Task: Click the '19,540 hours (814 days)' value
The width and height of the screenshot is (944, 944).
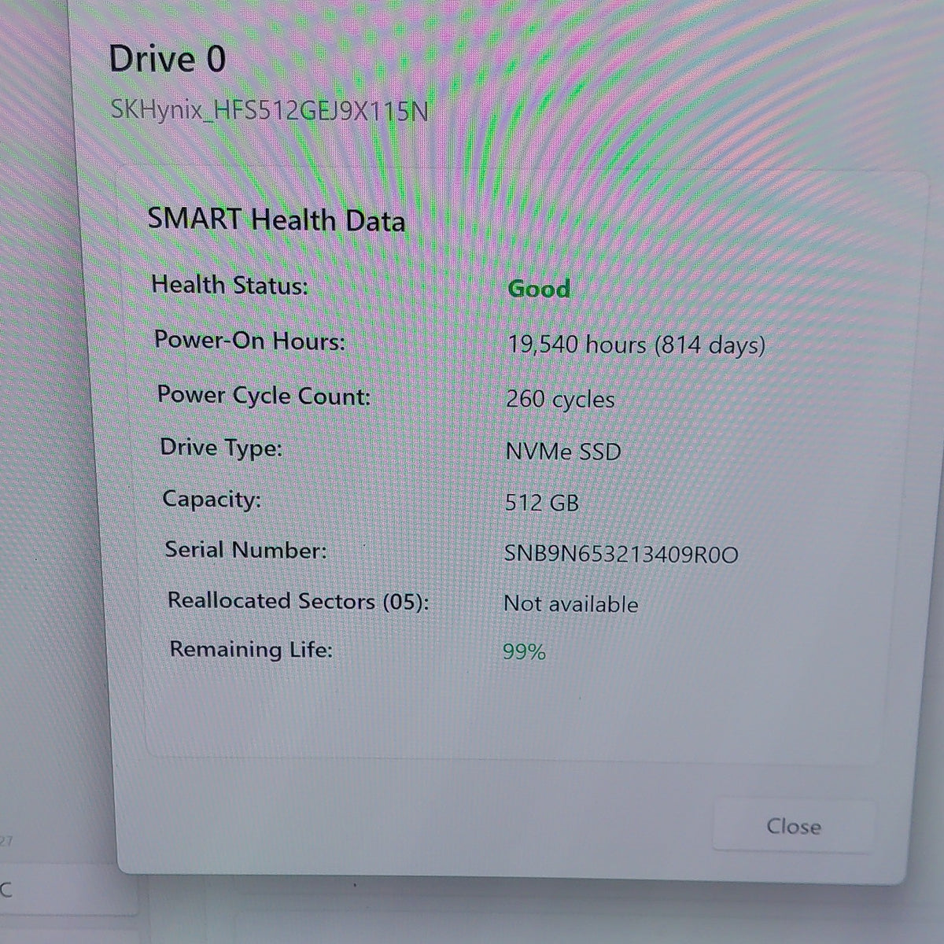Action: click(x=636, y=345)
